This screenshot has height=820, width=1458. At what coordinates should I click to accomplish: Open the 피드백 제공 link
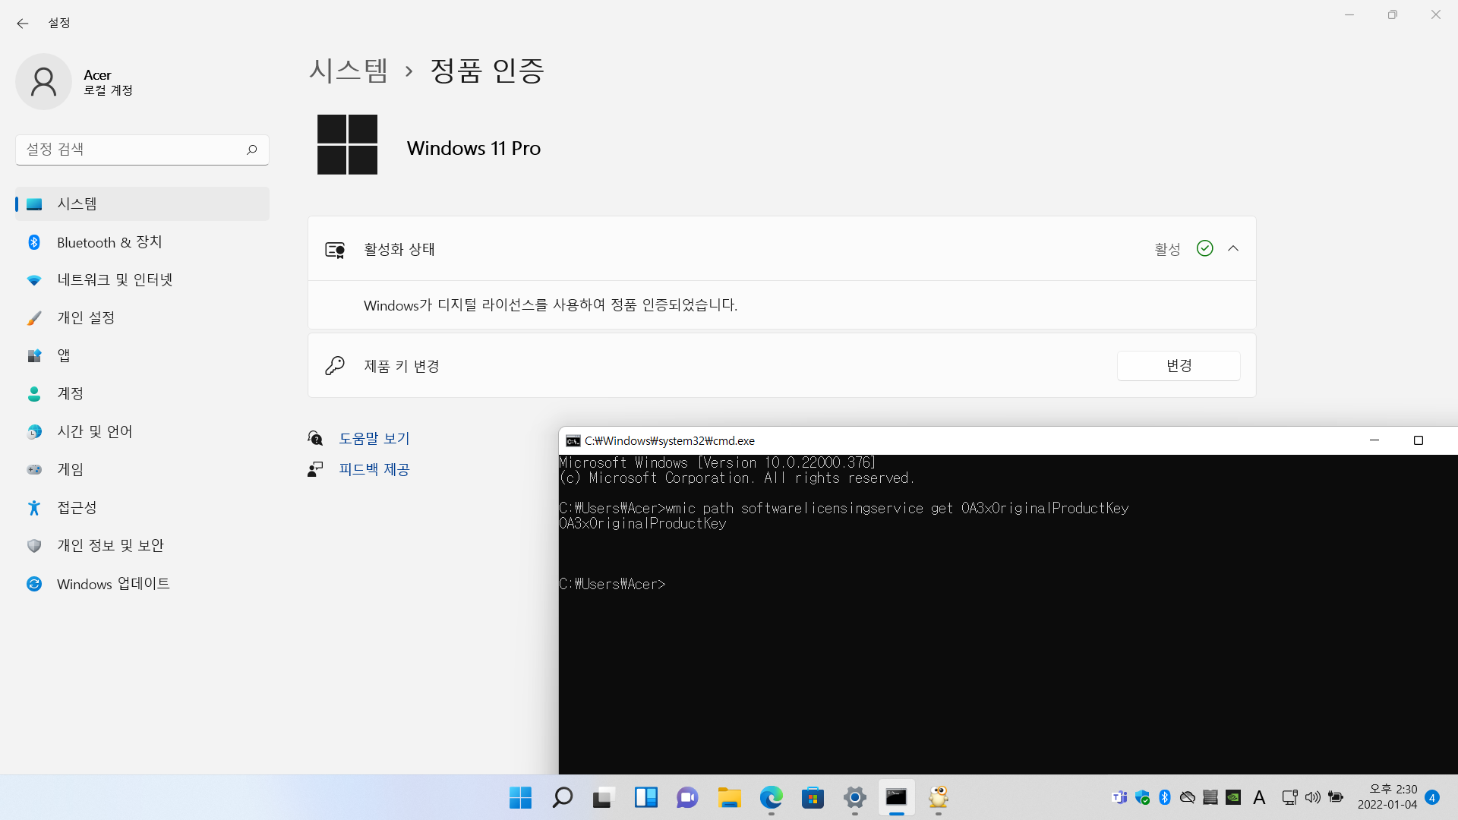pyautogui.click(x=374, y=469)
